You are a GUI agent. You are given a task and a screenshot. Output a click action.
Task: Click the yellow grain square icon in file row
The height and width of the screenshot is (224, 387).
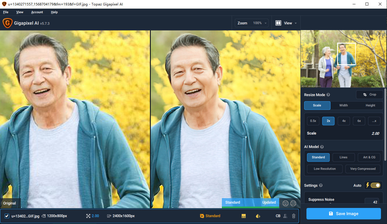coord(244,216)
